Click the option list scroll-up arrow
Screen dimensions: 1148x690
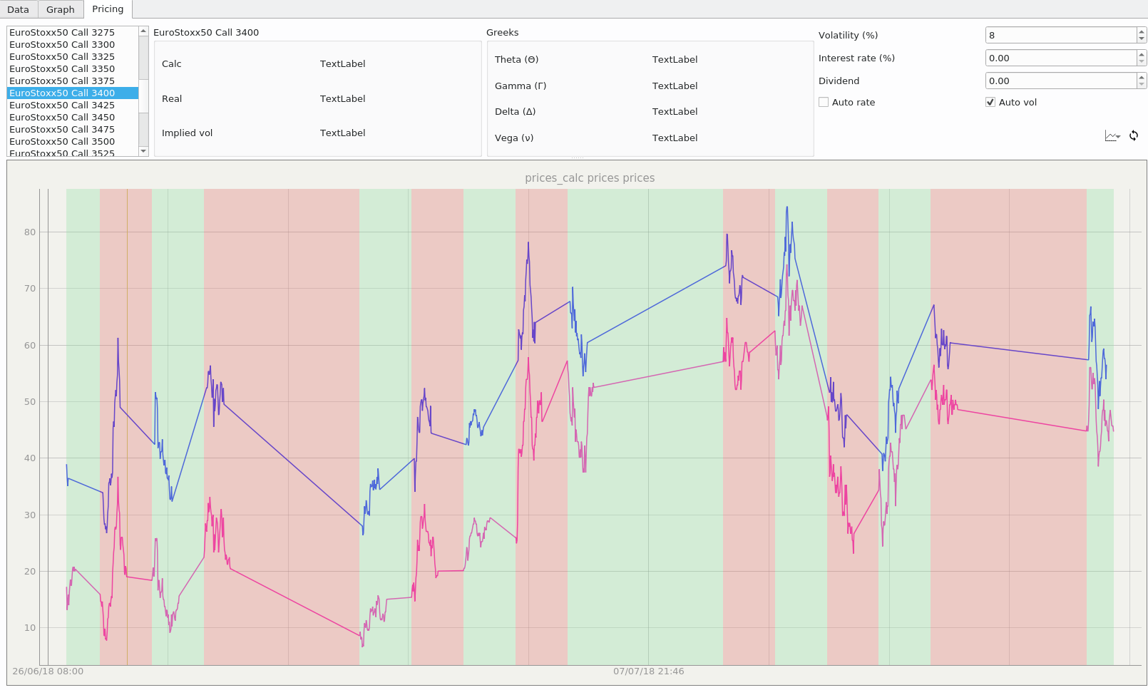pos(143,31)
